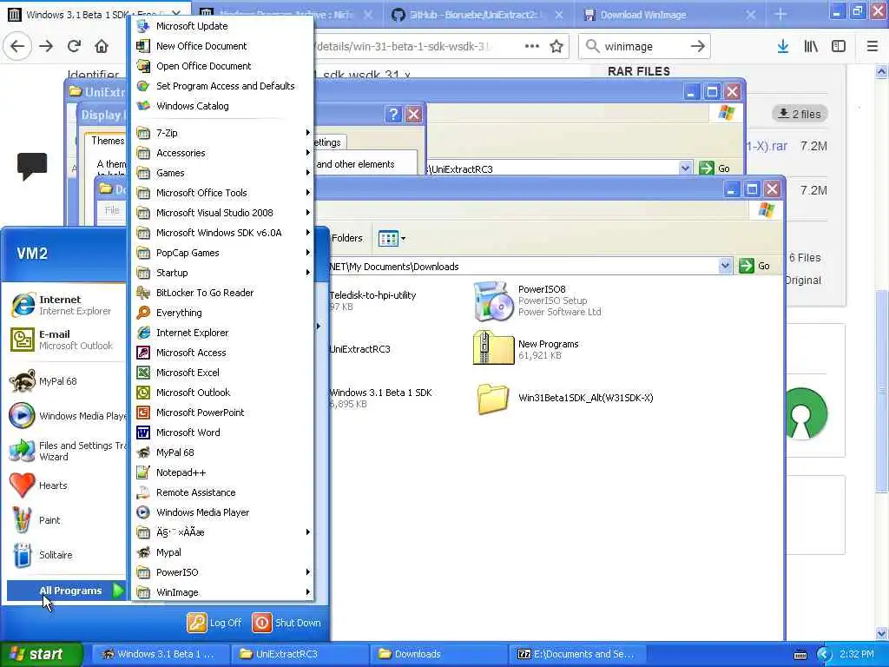889x667 pixels.
Task: Expand Microsoft Office Tools submenu
Action: (x=222, y=193)
